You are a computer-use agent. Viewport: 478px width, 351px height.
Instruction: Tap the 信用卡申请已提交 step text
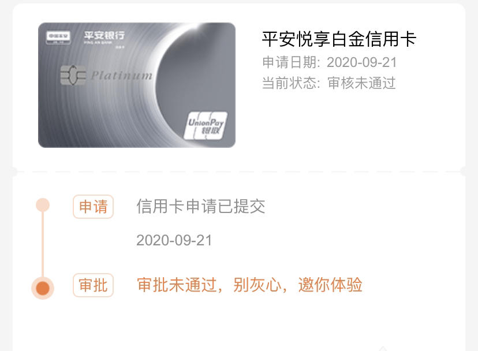(200, 207)
